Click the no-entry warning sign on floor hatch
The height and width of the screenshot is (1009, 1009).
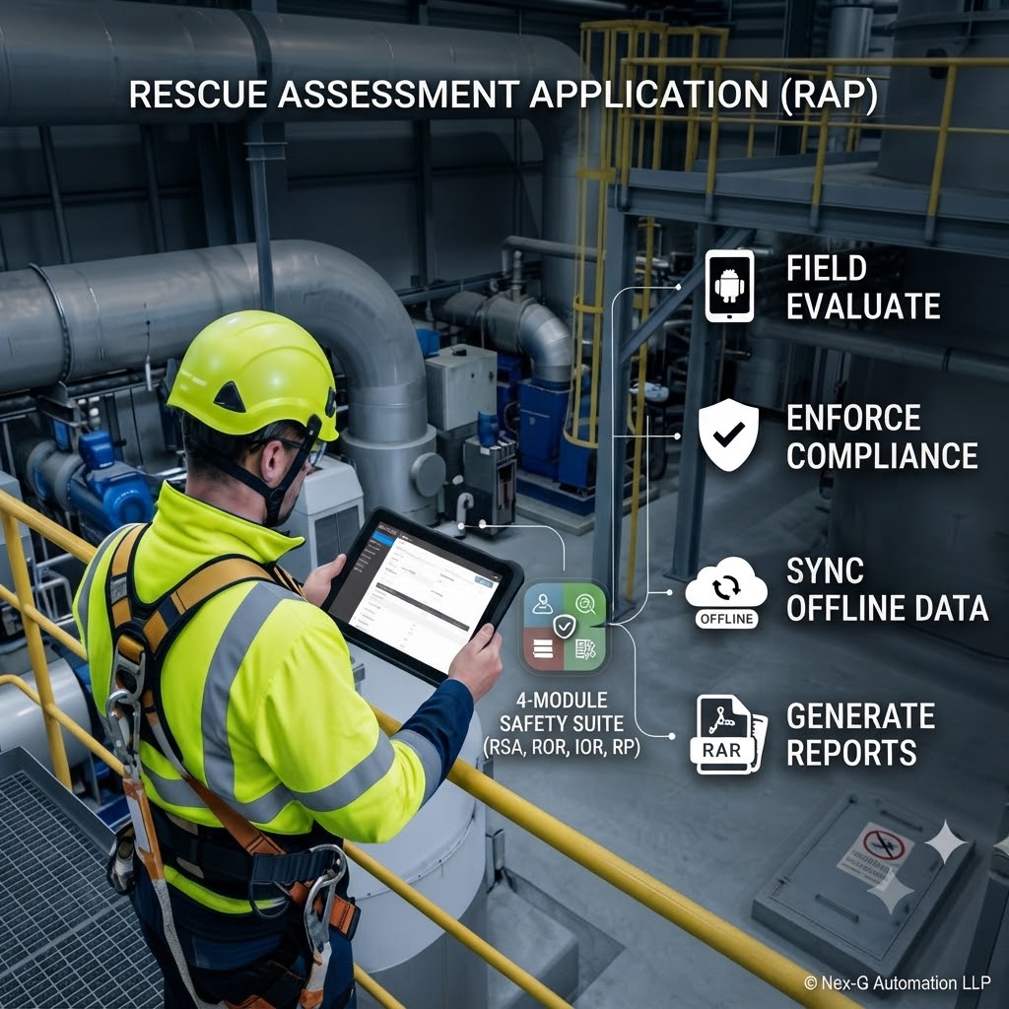coord(876,850)
